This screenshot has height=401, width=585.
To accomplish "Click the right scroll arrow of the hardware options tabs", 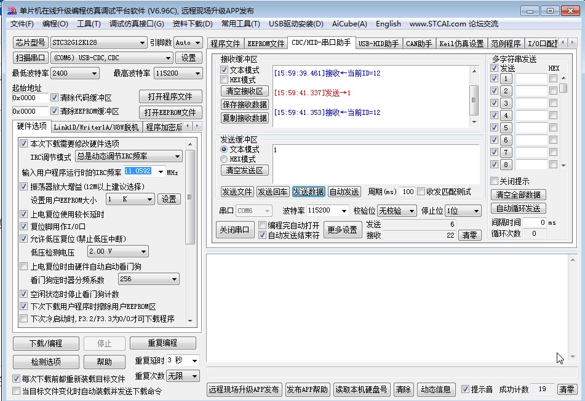I will coord(197,127).
